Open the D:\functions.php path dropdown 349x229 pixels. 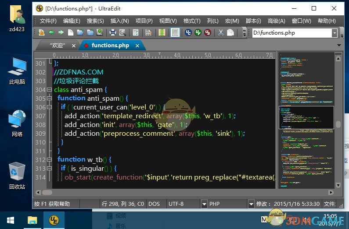(335, 33)
